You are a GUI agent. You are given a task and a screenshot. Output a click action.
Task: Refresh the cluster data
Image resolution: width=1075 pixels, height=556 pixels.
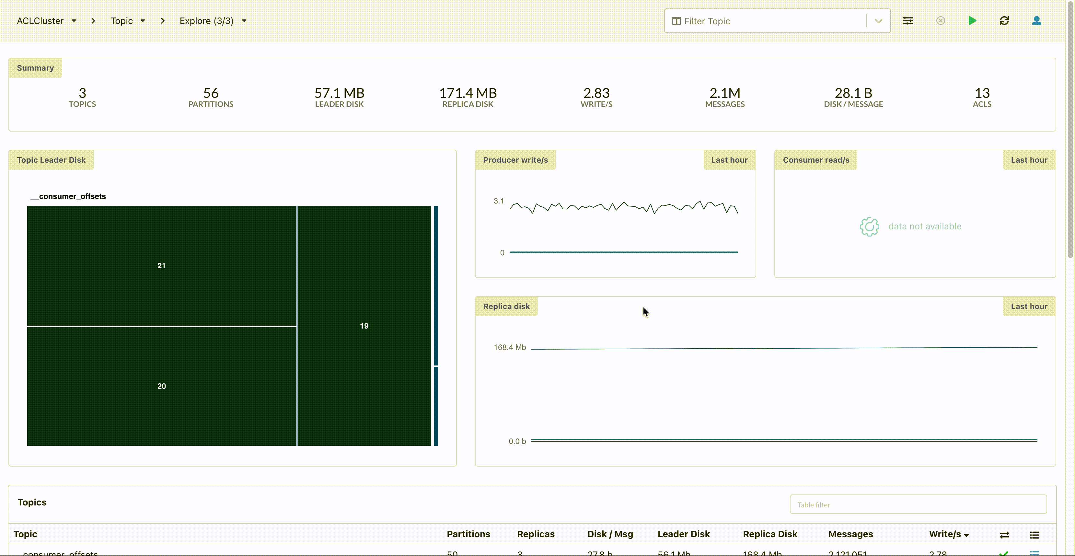tap(1004, 20)
